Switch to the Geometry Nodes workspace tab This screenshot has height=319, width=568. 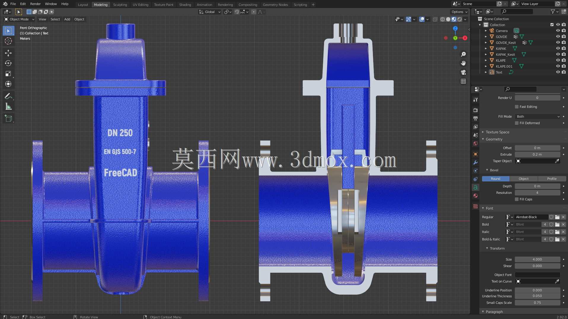275,4
